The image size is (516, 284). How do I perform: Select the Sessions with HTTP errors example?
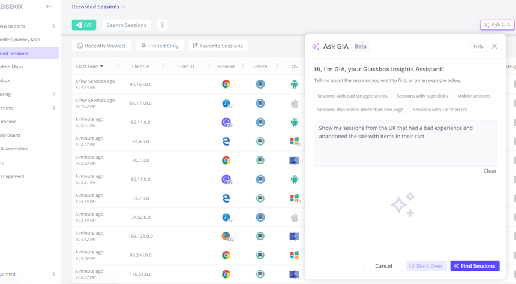point(440,110)
